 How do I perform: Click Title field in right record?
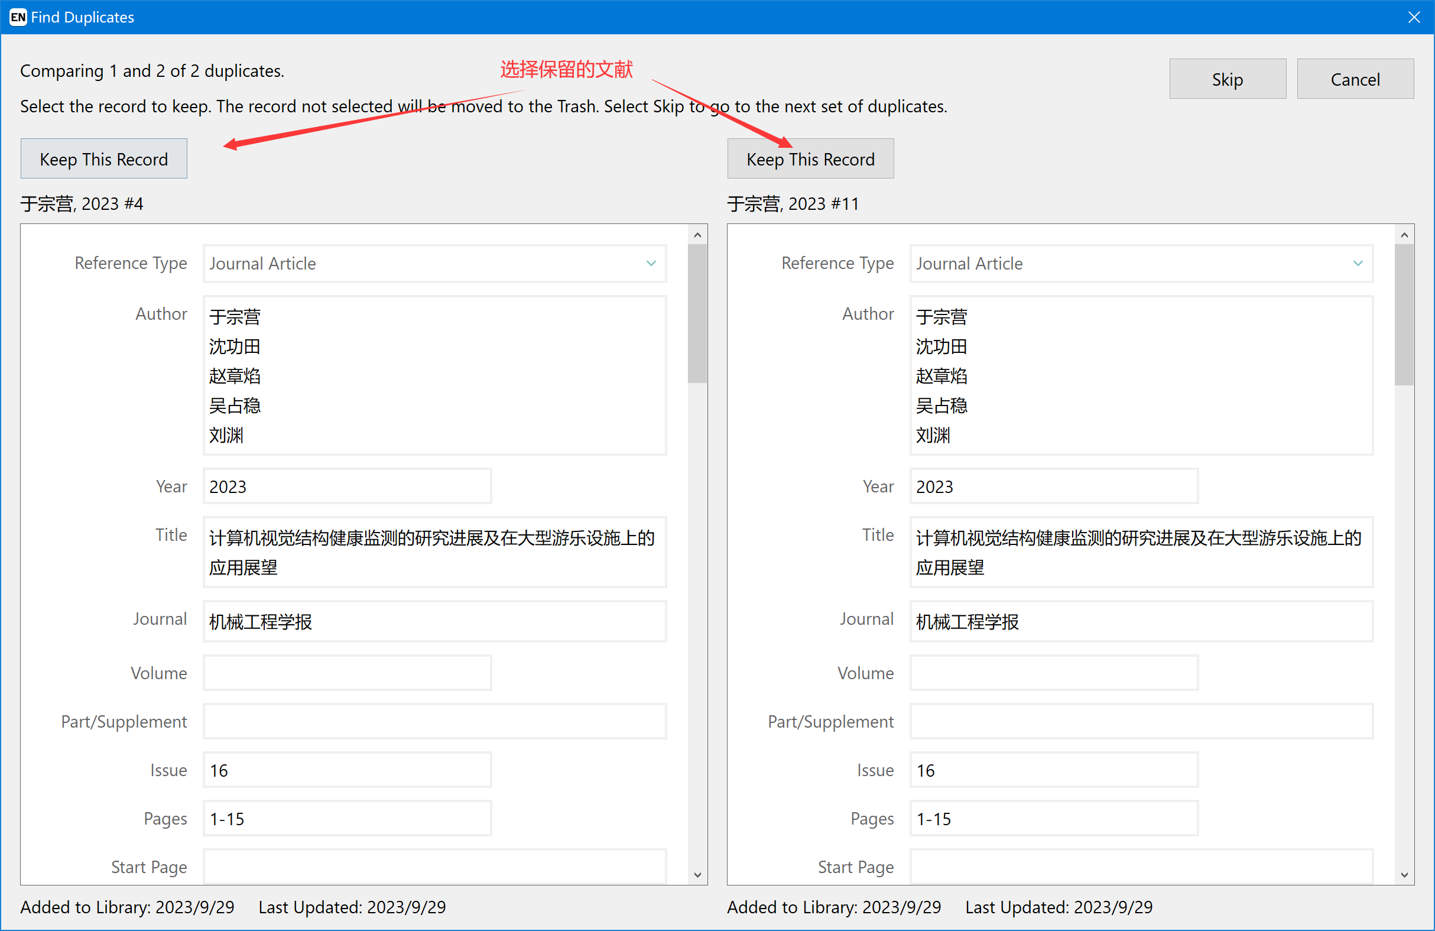point(1141,552)
